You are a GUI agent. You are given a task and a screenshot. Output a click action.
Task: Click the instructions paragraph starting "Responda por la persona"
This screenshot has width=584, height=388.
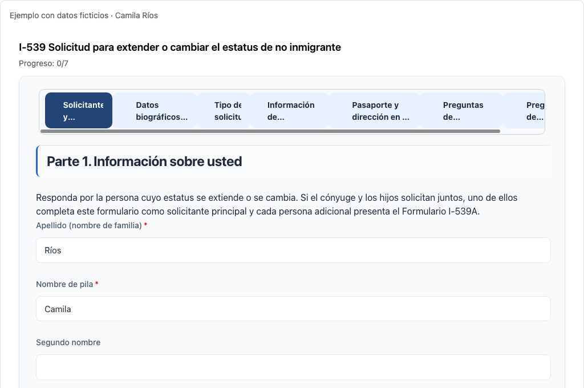pyautogui.click(x=277, y=204)
